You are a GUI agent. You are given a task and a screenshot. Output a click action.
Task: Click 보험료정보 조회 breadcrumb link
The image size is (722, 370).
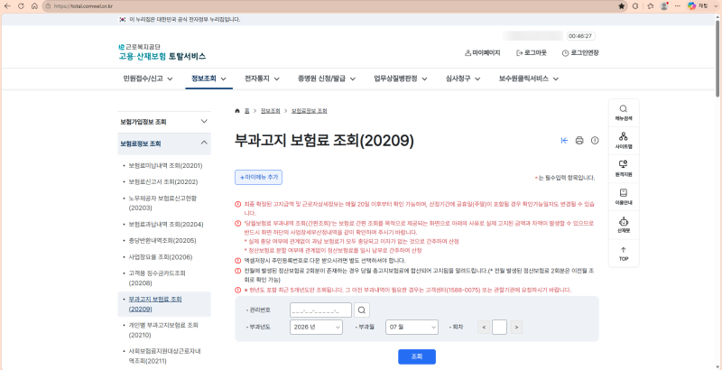[310, 111]
